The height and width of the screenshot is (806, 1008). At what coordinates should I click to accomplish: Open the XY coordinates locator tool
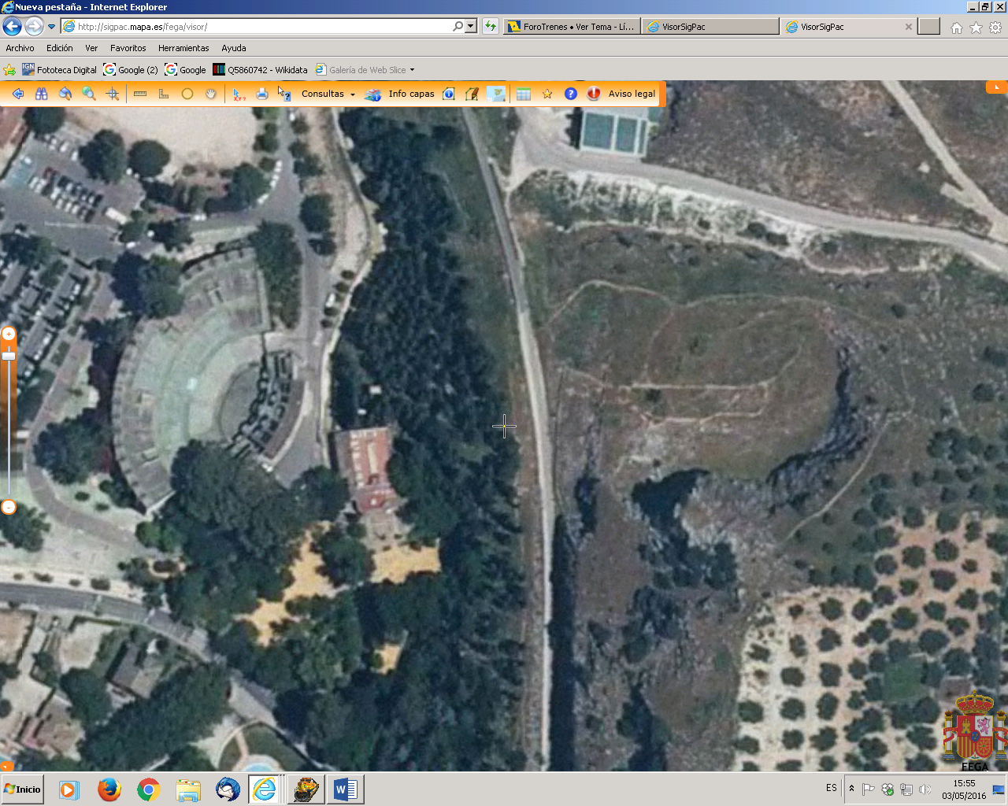point(239,94)
